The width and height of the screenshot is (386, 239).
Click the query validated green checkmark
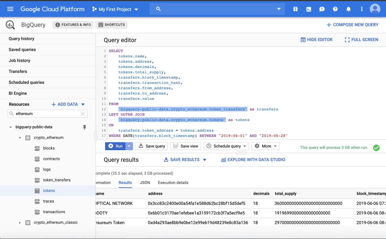click(x=376, y=148)
